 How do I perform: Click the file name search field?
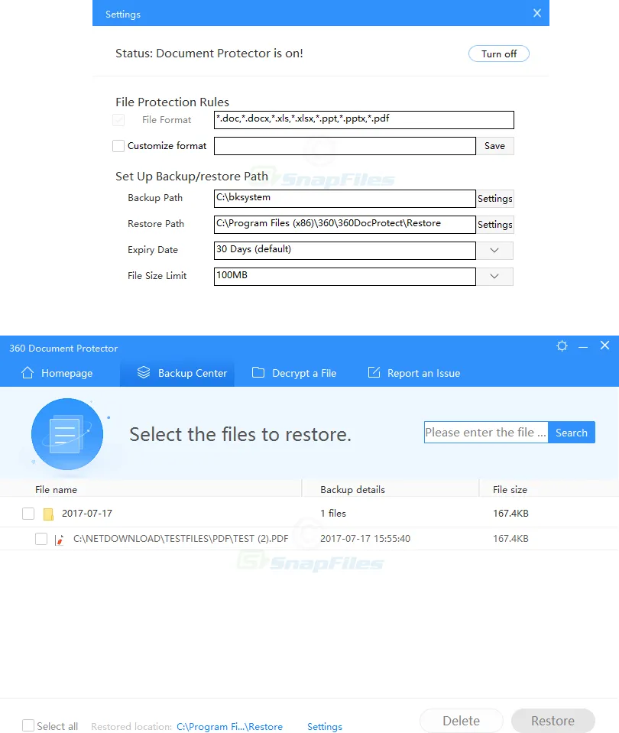[x=486, y=433]
